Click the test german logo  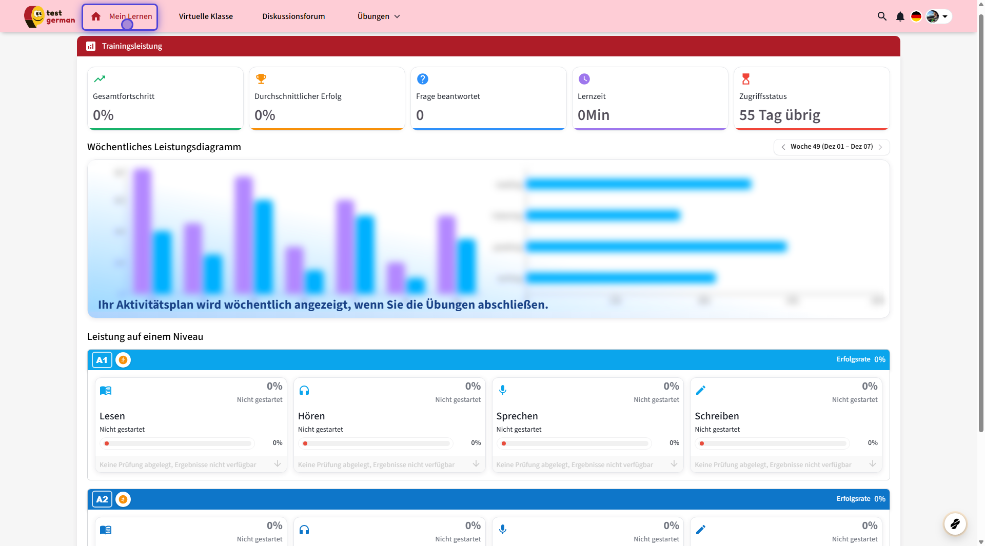point(49,16)
